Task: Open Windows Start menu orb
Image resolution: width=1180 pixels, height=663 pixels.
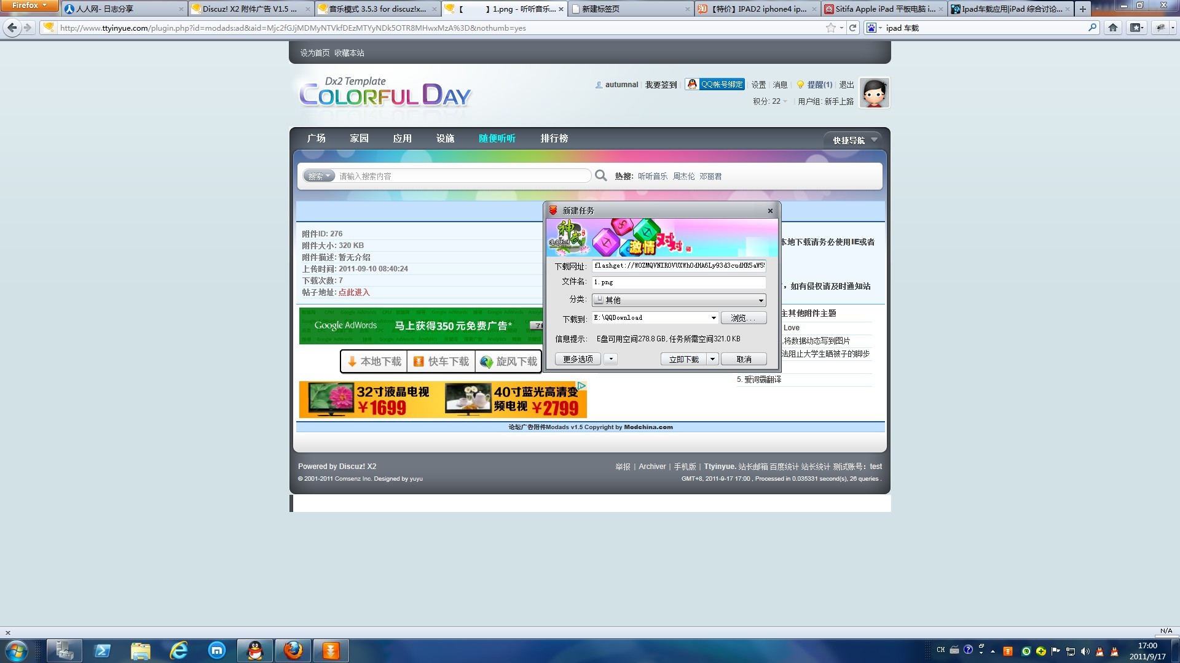Action: [x=17, y=651]
